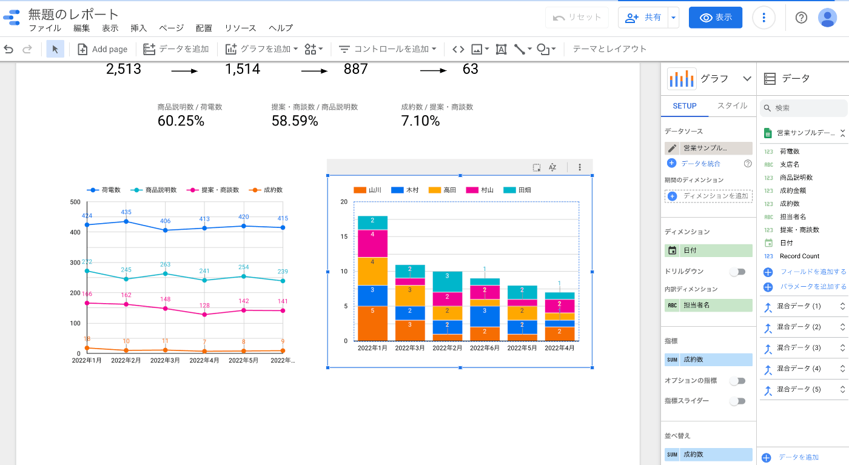Open the community visualizations icon menu
Viewport: 849px width, 465px height.
[x=314, y=49]
